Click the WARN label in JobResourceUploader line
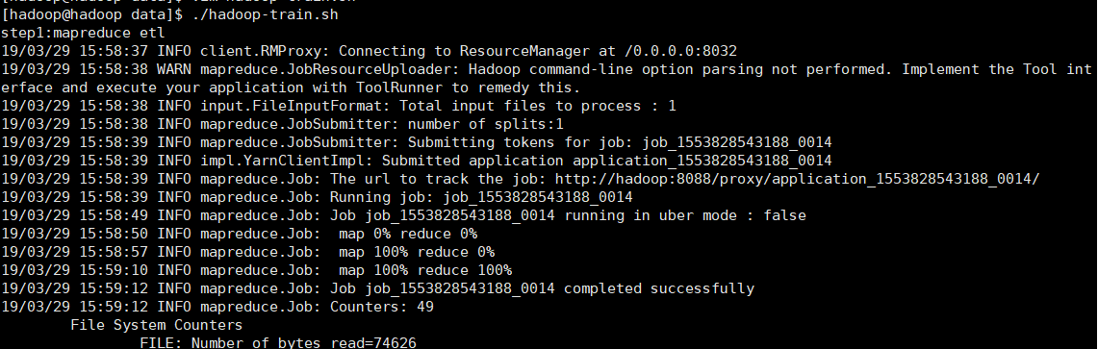 tap(173, 69)
